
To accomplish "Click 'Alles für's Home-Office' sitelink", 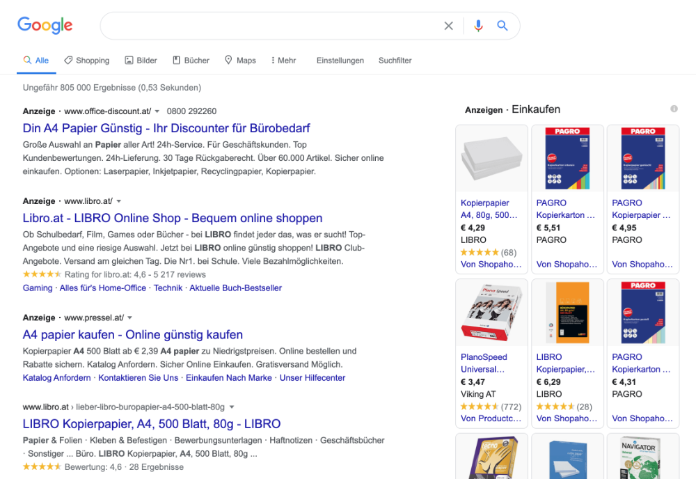I will tap(103, 288).
